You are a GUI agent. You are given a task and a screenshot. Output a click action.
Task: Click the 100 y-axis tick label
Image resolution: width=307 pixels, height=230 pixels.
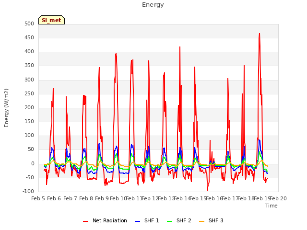pyautogui.click(x=29, y=136)
